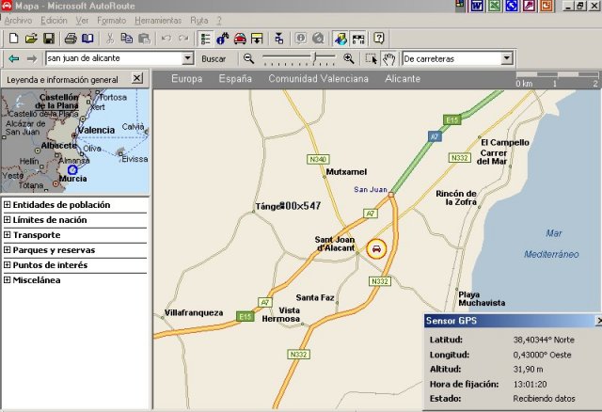Image resolution: width=602 pixels, height=412 pixels.
Task: Click the red car route planner icon
Action: [x=240, y=39]
